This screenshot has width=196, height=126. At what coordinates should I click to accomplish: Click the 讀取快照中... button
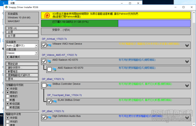22,68
